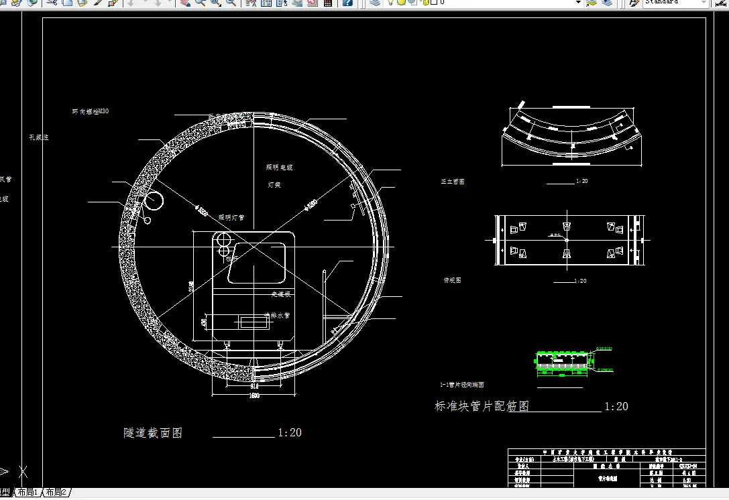Open the Properties palette
The image size is (729, 500).
[x=251, y=2]
